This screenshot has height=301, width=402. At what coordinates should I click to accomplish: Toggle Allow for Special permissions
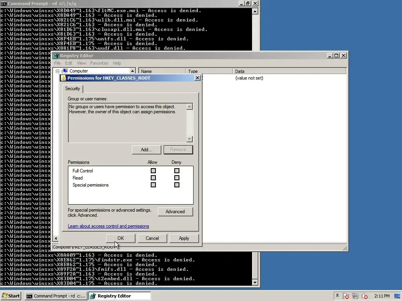tap(153, 185)
